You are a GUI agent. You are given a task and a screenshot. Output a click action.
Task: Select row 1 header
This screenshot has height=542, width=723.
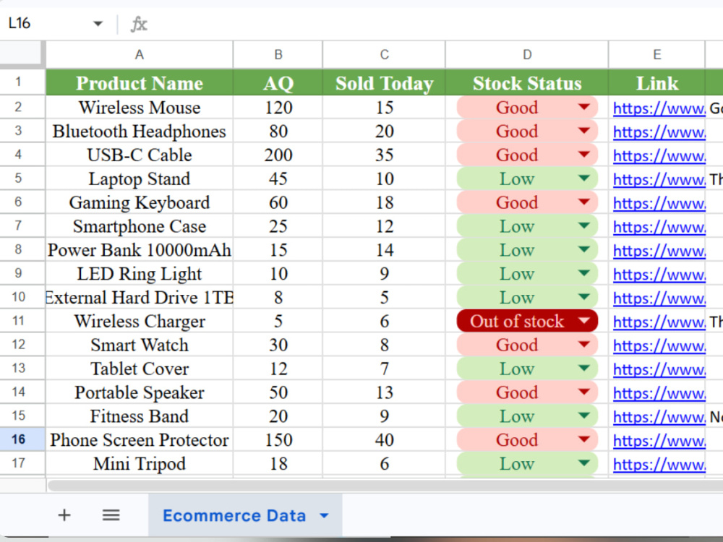pos(22,82)
